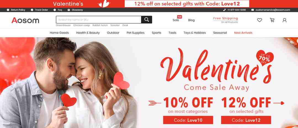Open the Giveaway link with gift icon

coord(75,10)
